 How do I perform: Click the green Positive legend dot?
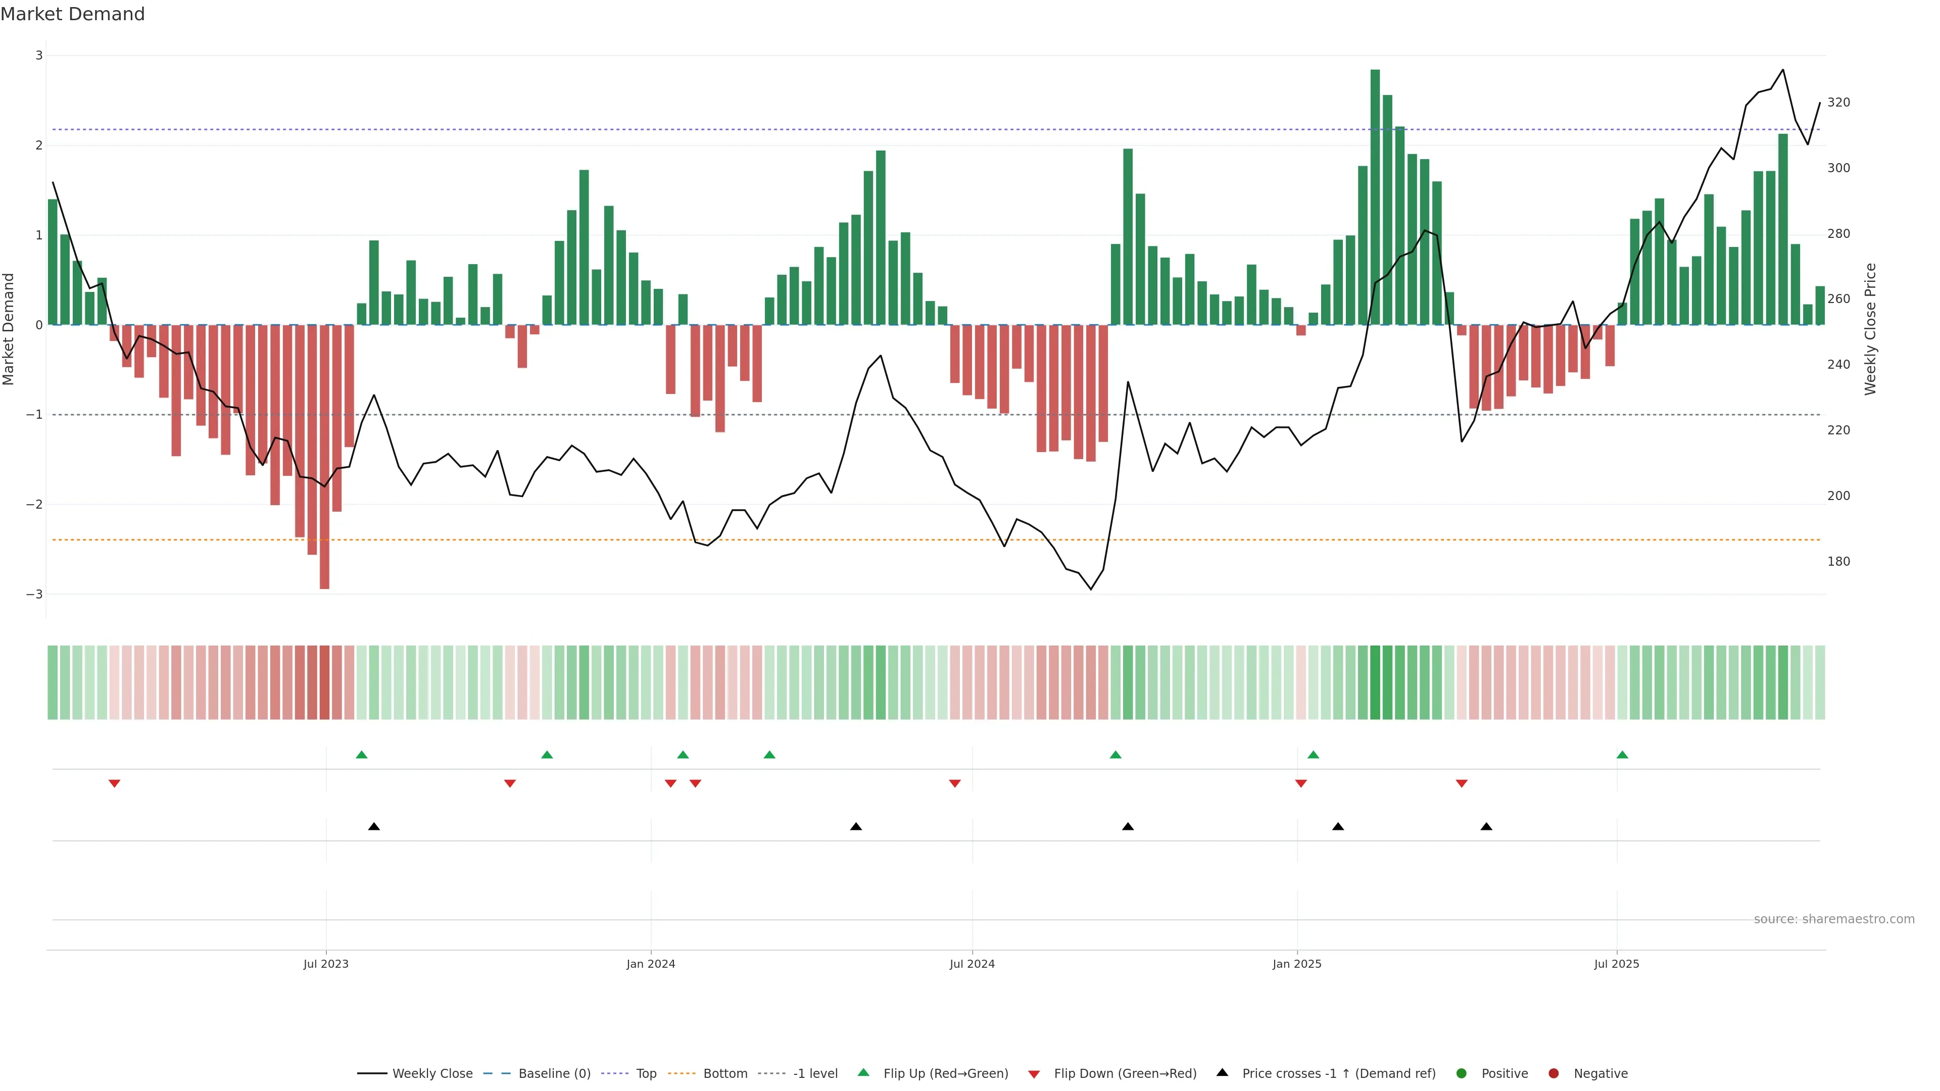[x=1462, y=1073]
